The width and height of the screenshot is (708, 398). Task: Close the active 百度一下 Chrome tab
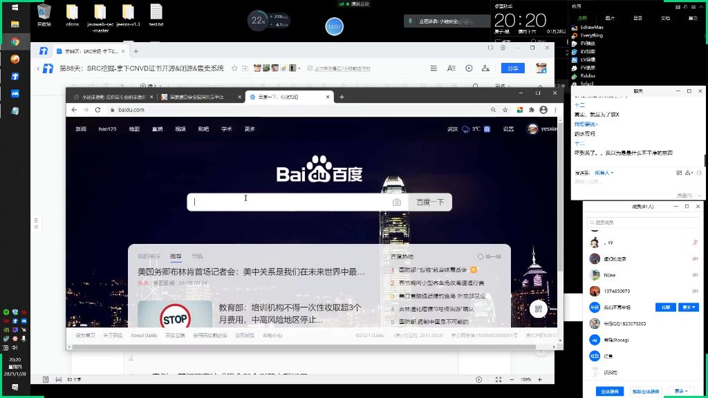coord(328,97)
